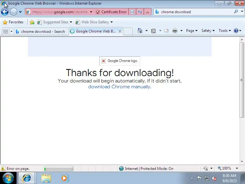Click the zoom level 100% button

[224, 168]
